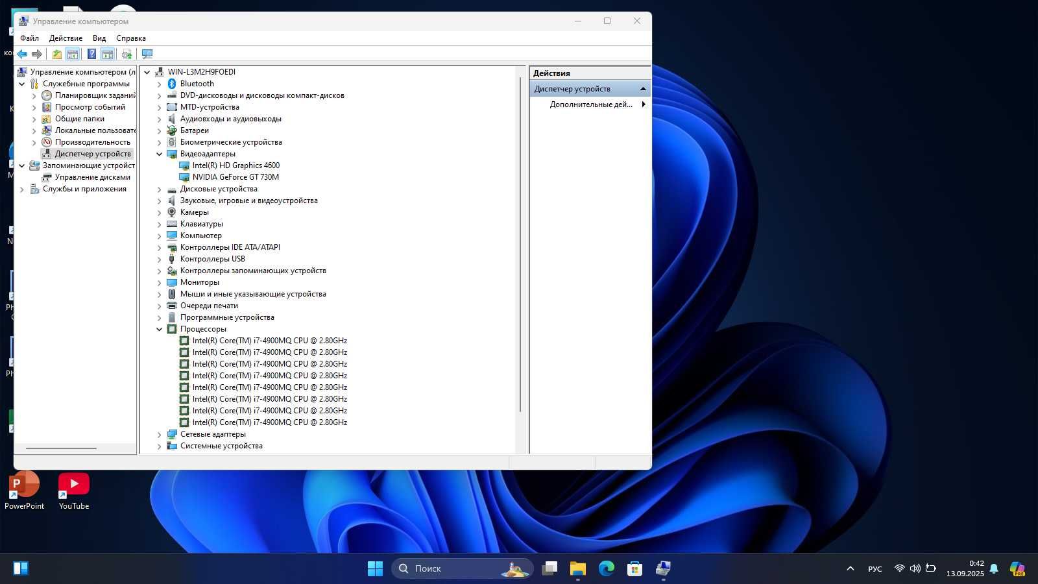Show hidden tray icons chevron
The width and height of the screenshot is (1038, 584).
click(850, 568)
